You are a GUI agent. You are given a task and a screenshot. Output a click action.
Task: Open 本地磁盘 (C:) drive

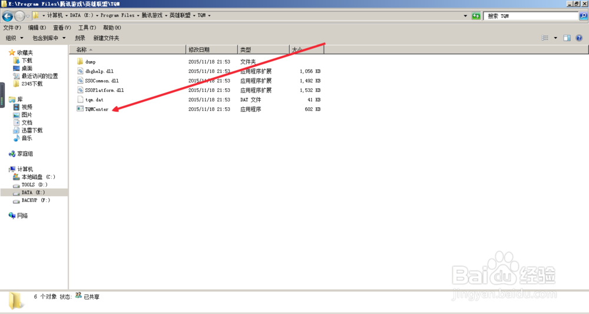[x=38, y=177]
